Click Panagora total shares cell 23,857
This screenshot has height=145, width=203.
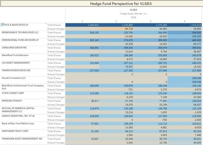(x=82, y=139)
